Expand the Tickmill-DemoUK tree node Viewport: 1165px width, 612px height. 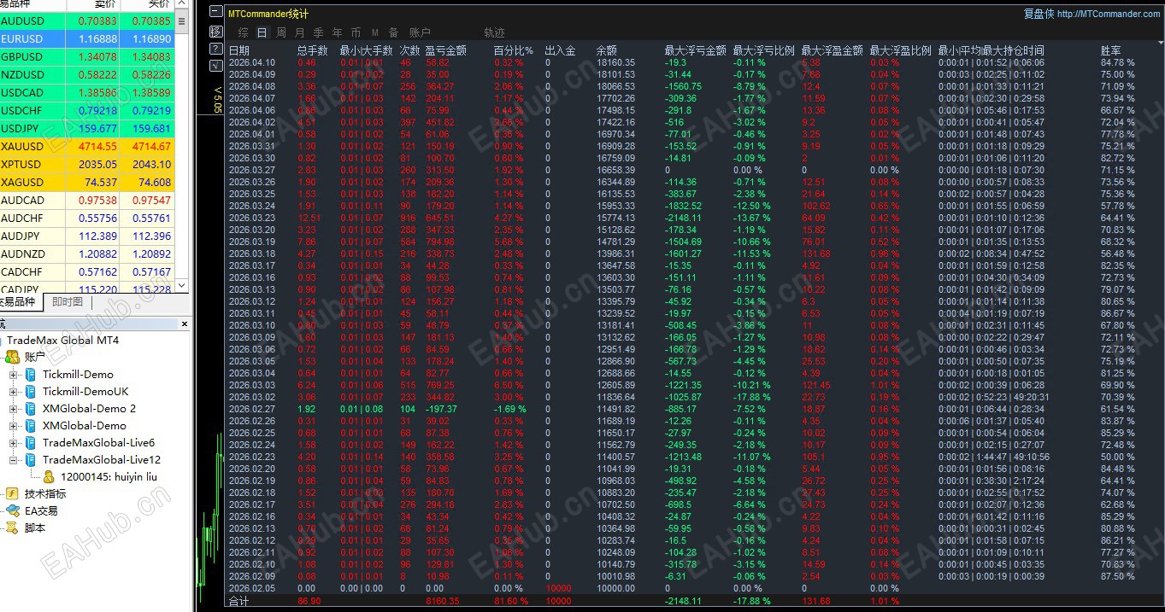point(14,392)
